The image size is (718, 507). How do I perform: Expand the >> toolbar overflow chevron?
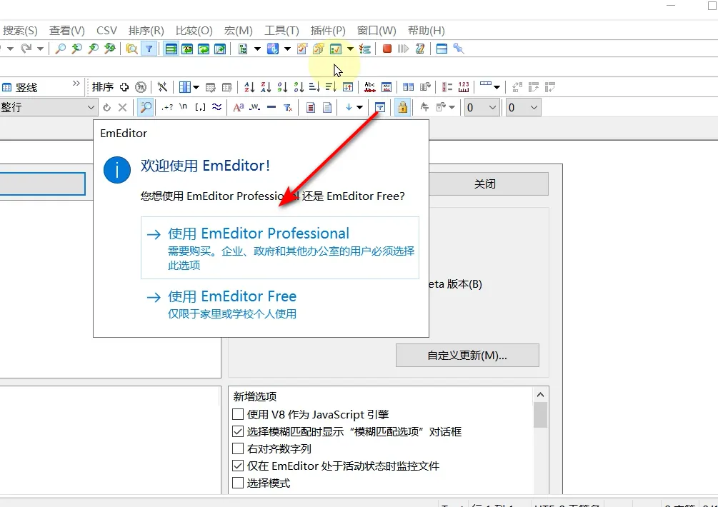(76, 84)
